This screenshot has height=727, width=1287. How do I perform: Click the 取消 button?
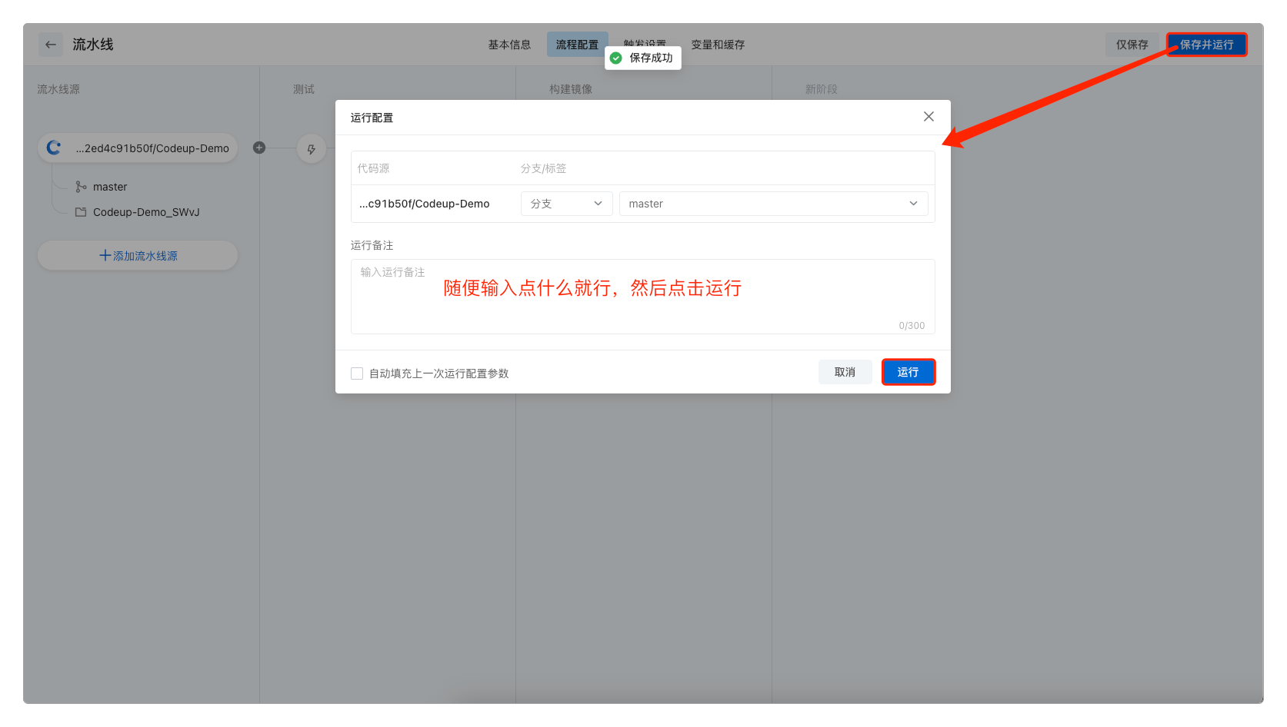[845, 372]
